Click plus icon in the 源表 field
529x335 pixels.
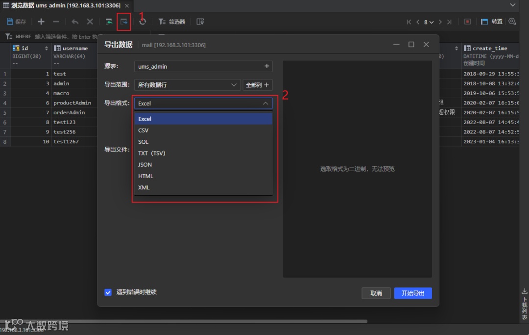(x=266, y=66)
